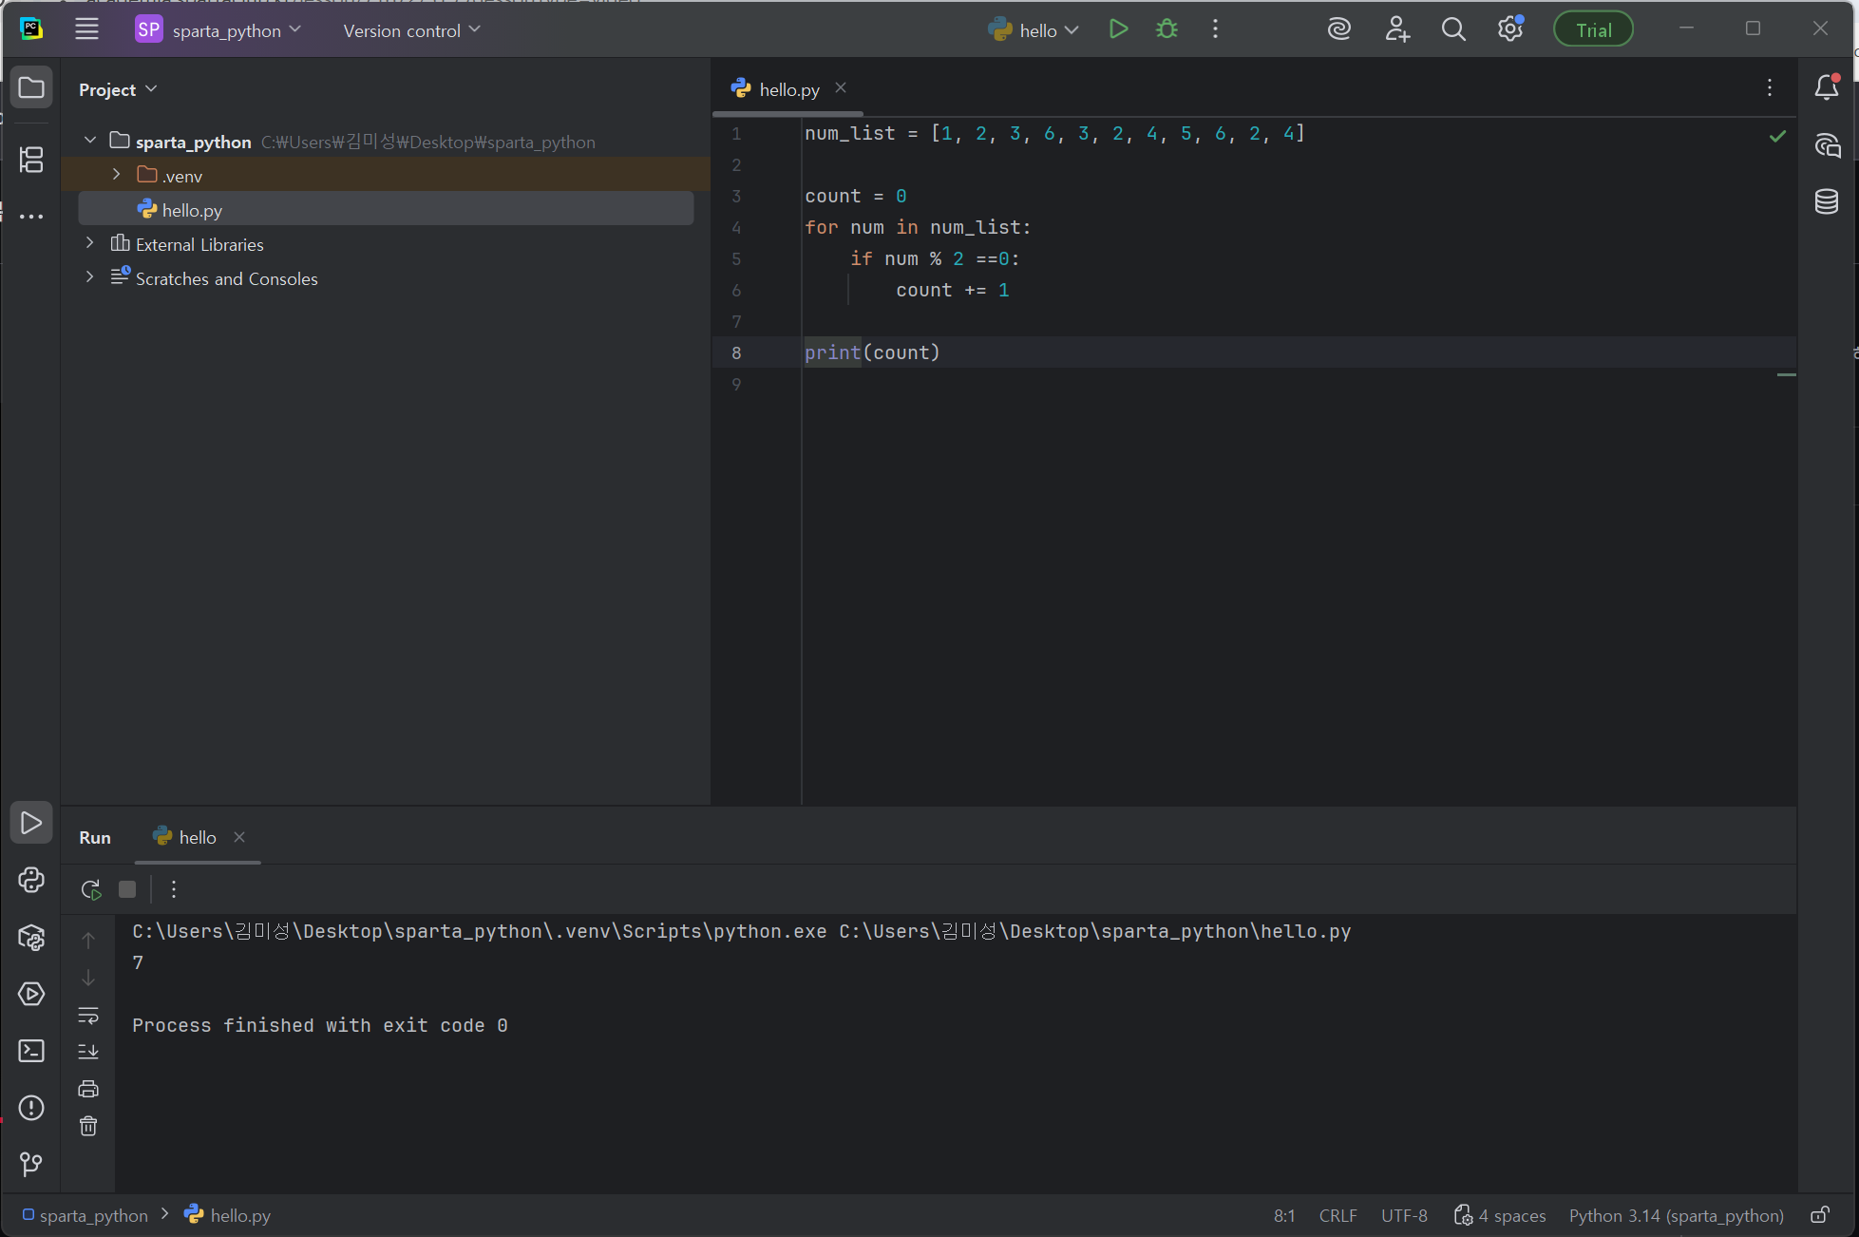The width and height of the screenshot is (1859, 1237).
Task: Open the Version control menu
Action: click(x=411, y=30)
